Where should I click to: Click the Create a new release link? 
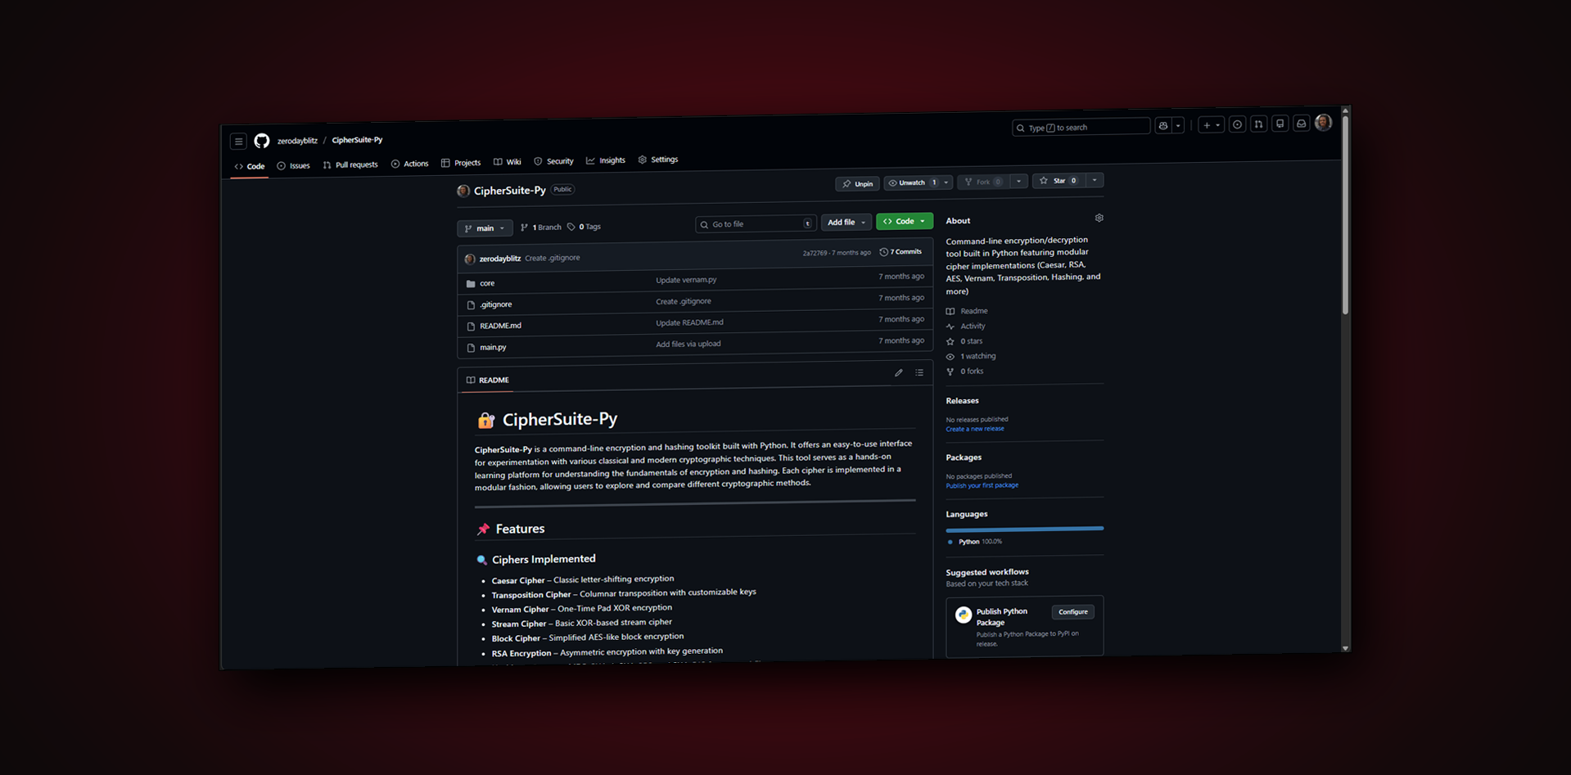[974, 428]
